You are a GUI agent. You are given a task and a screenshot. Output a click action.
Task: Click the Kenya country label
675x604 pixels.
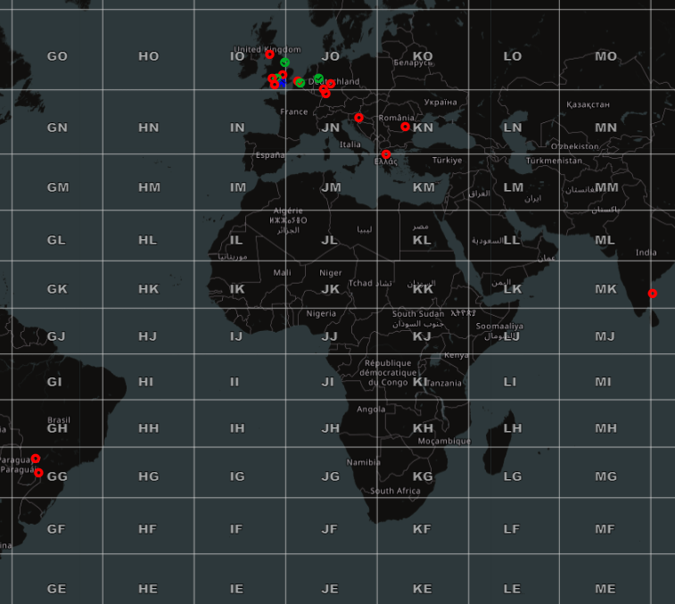point(457,355)
